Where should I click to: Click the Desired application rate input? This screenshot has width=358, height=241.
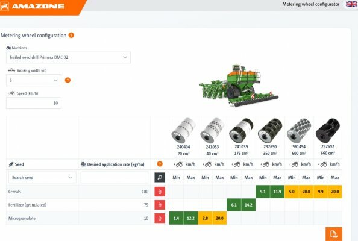(114, 177)
